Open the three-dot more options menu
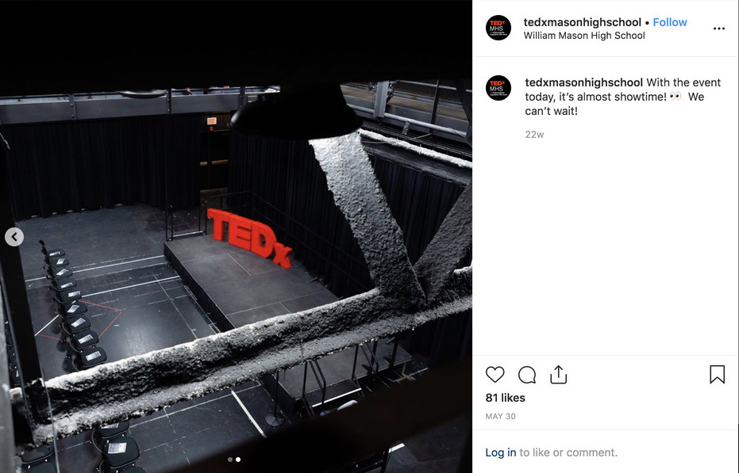 coord(718,29)
